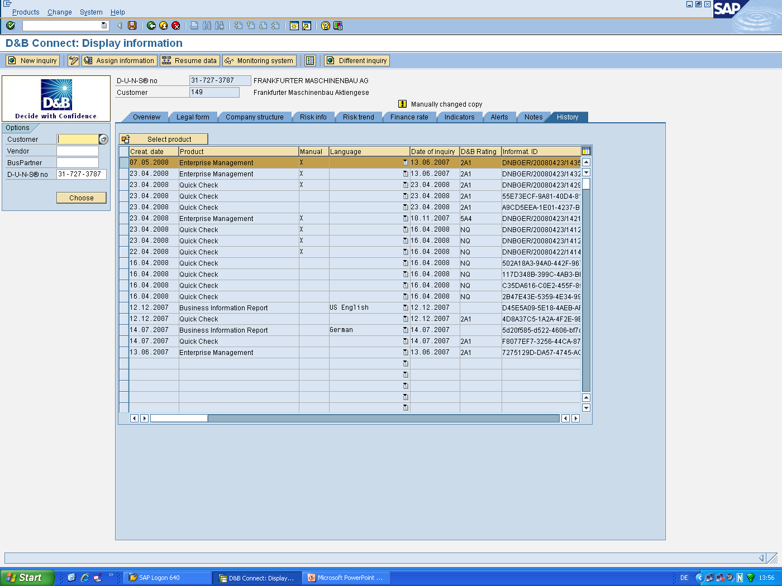Switch to the Overview tab
The image size is (782, 586).
point(146,117)
